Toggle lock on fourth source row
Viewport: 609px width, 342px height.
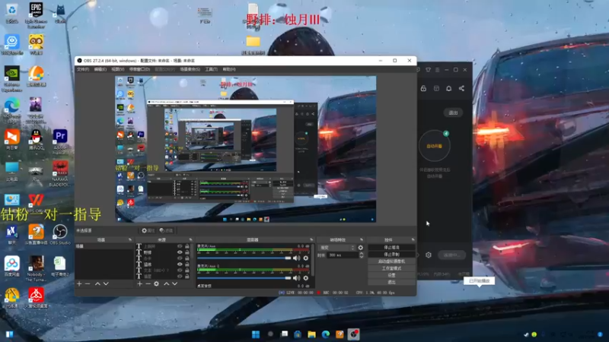(x=187, y=264)
